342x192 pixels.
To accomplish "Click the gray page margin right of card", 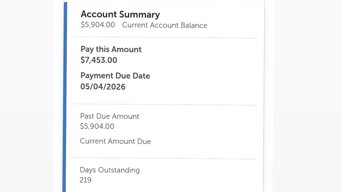I will [304, 95].
